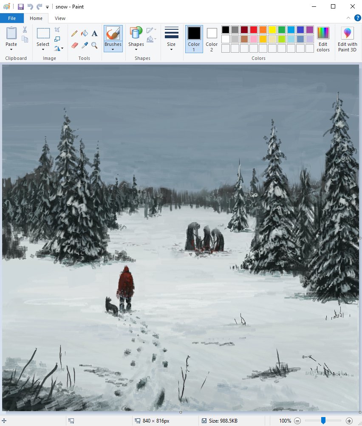Image resolution: width=362 pixels, height=426 pixels.
Task: Select the Fill with color bucket tool
Action: pos(85,33)
